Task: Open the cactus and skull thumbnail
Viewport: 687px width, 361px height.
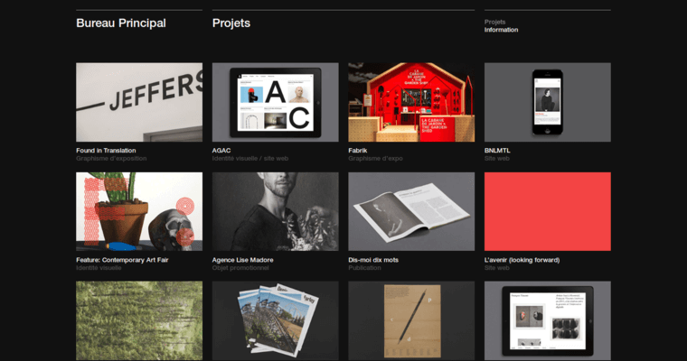Action: click(x=139, y=211)
